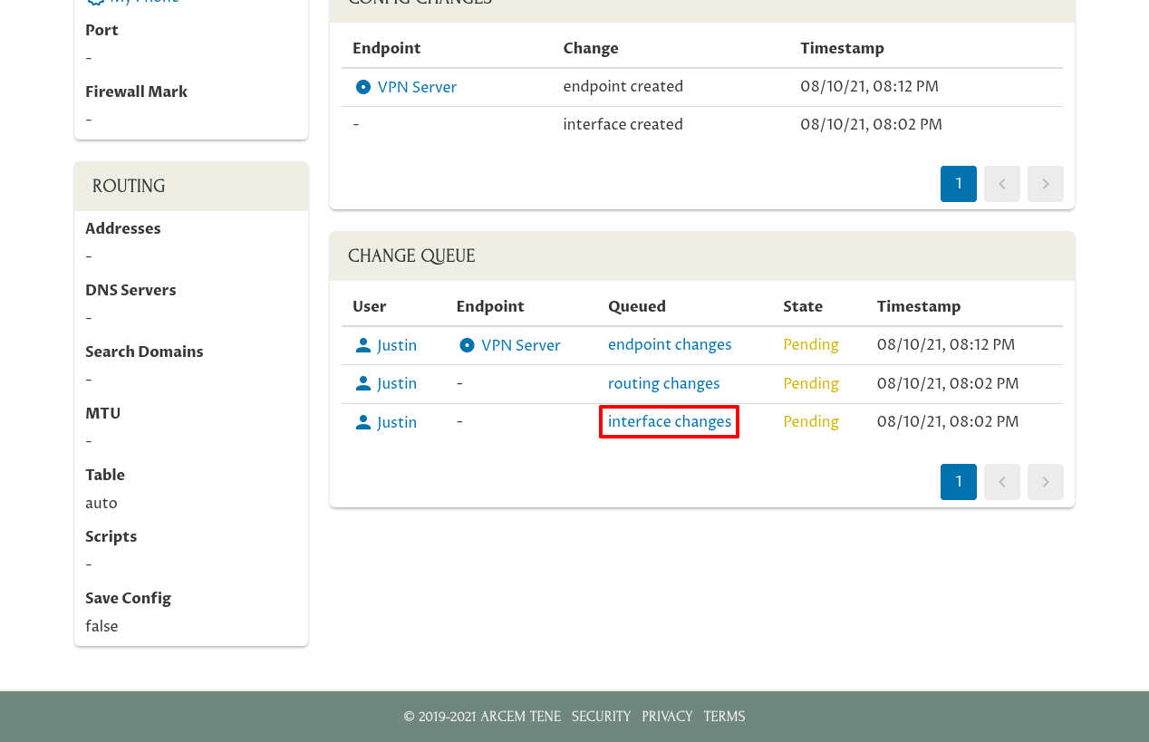
Task: Click the DNS Servers label
Action: coord(130,290)
